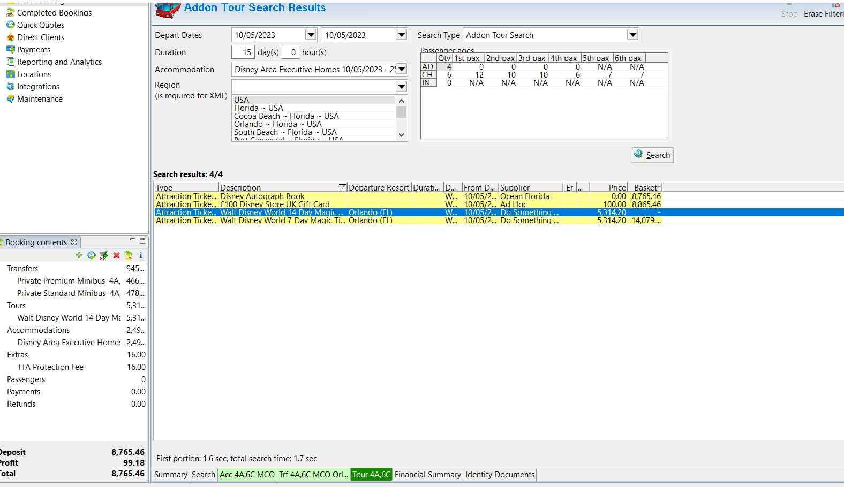Click the shopping cart checkout icon
This screenshot has height=487, width=844.
(104, 255)
